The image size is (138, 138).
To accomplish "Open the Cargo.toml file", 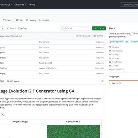I will coord(3,58).
